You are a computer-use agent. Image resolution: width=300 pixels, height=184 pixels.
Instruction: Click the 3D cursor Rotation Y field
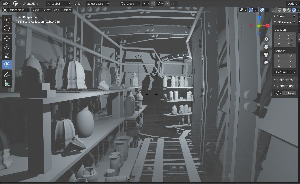point(285,61)
